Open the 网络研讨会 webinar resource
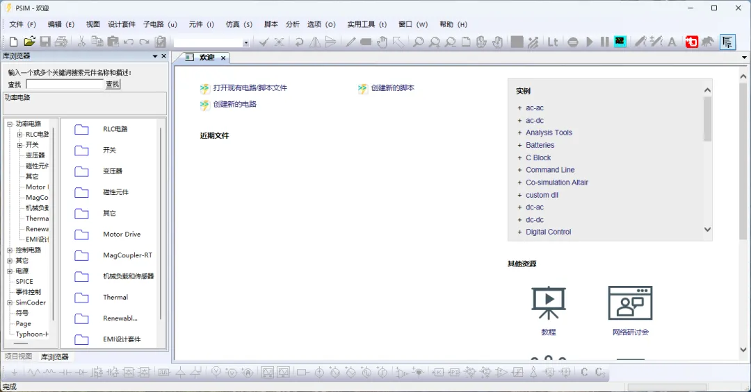751x392 pixels. pyautogui.click(x=630, y=309)
